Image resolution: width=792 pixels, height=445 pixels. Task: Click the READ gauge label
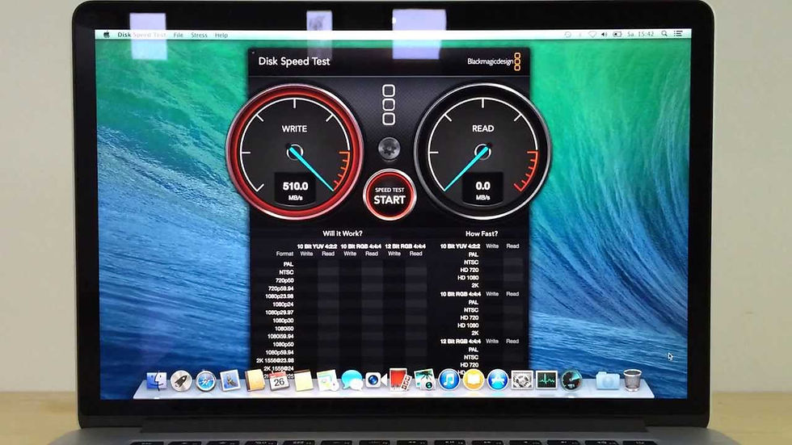(x=483, y=128)
